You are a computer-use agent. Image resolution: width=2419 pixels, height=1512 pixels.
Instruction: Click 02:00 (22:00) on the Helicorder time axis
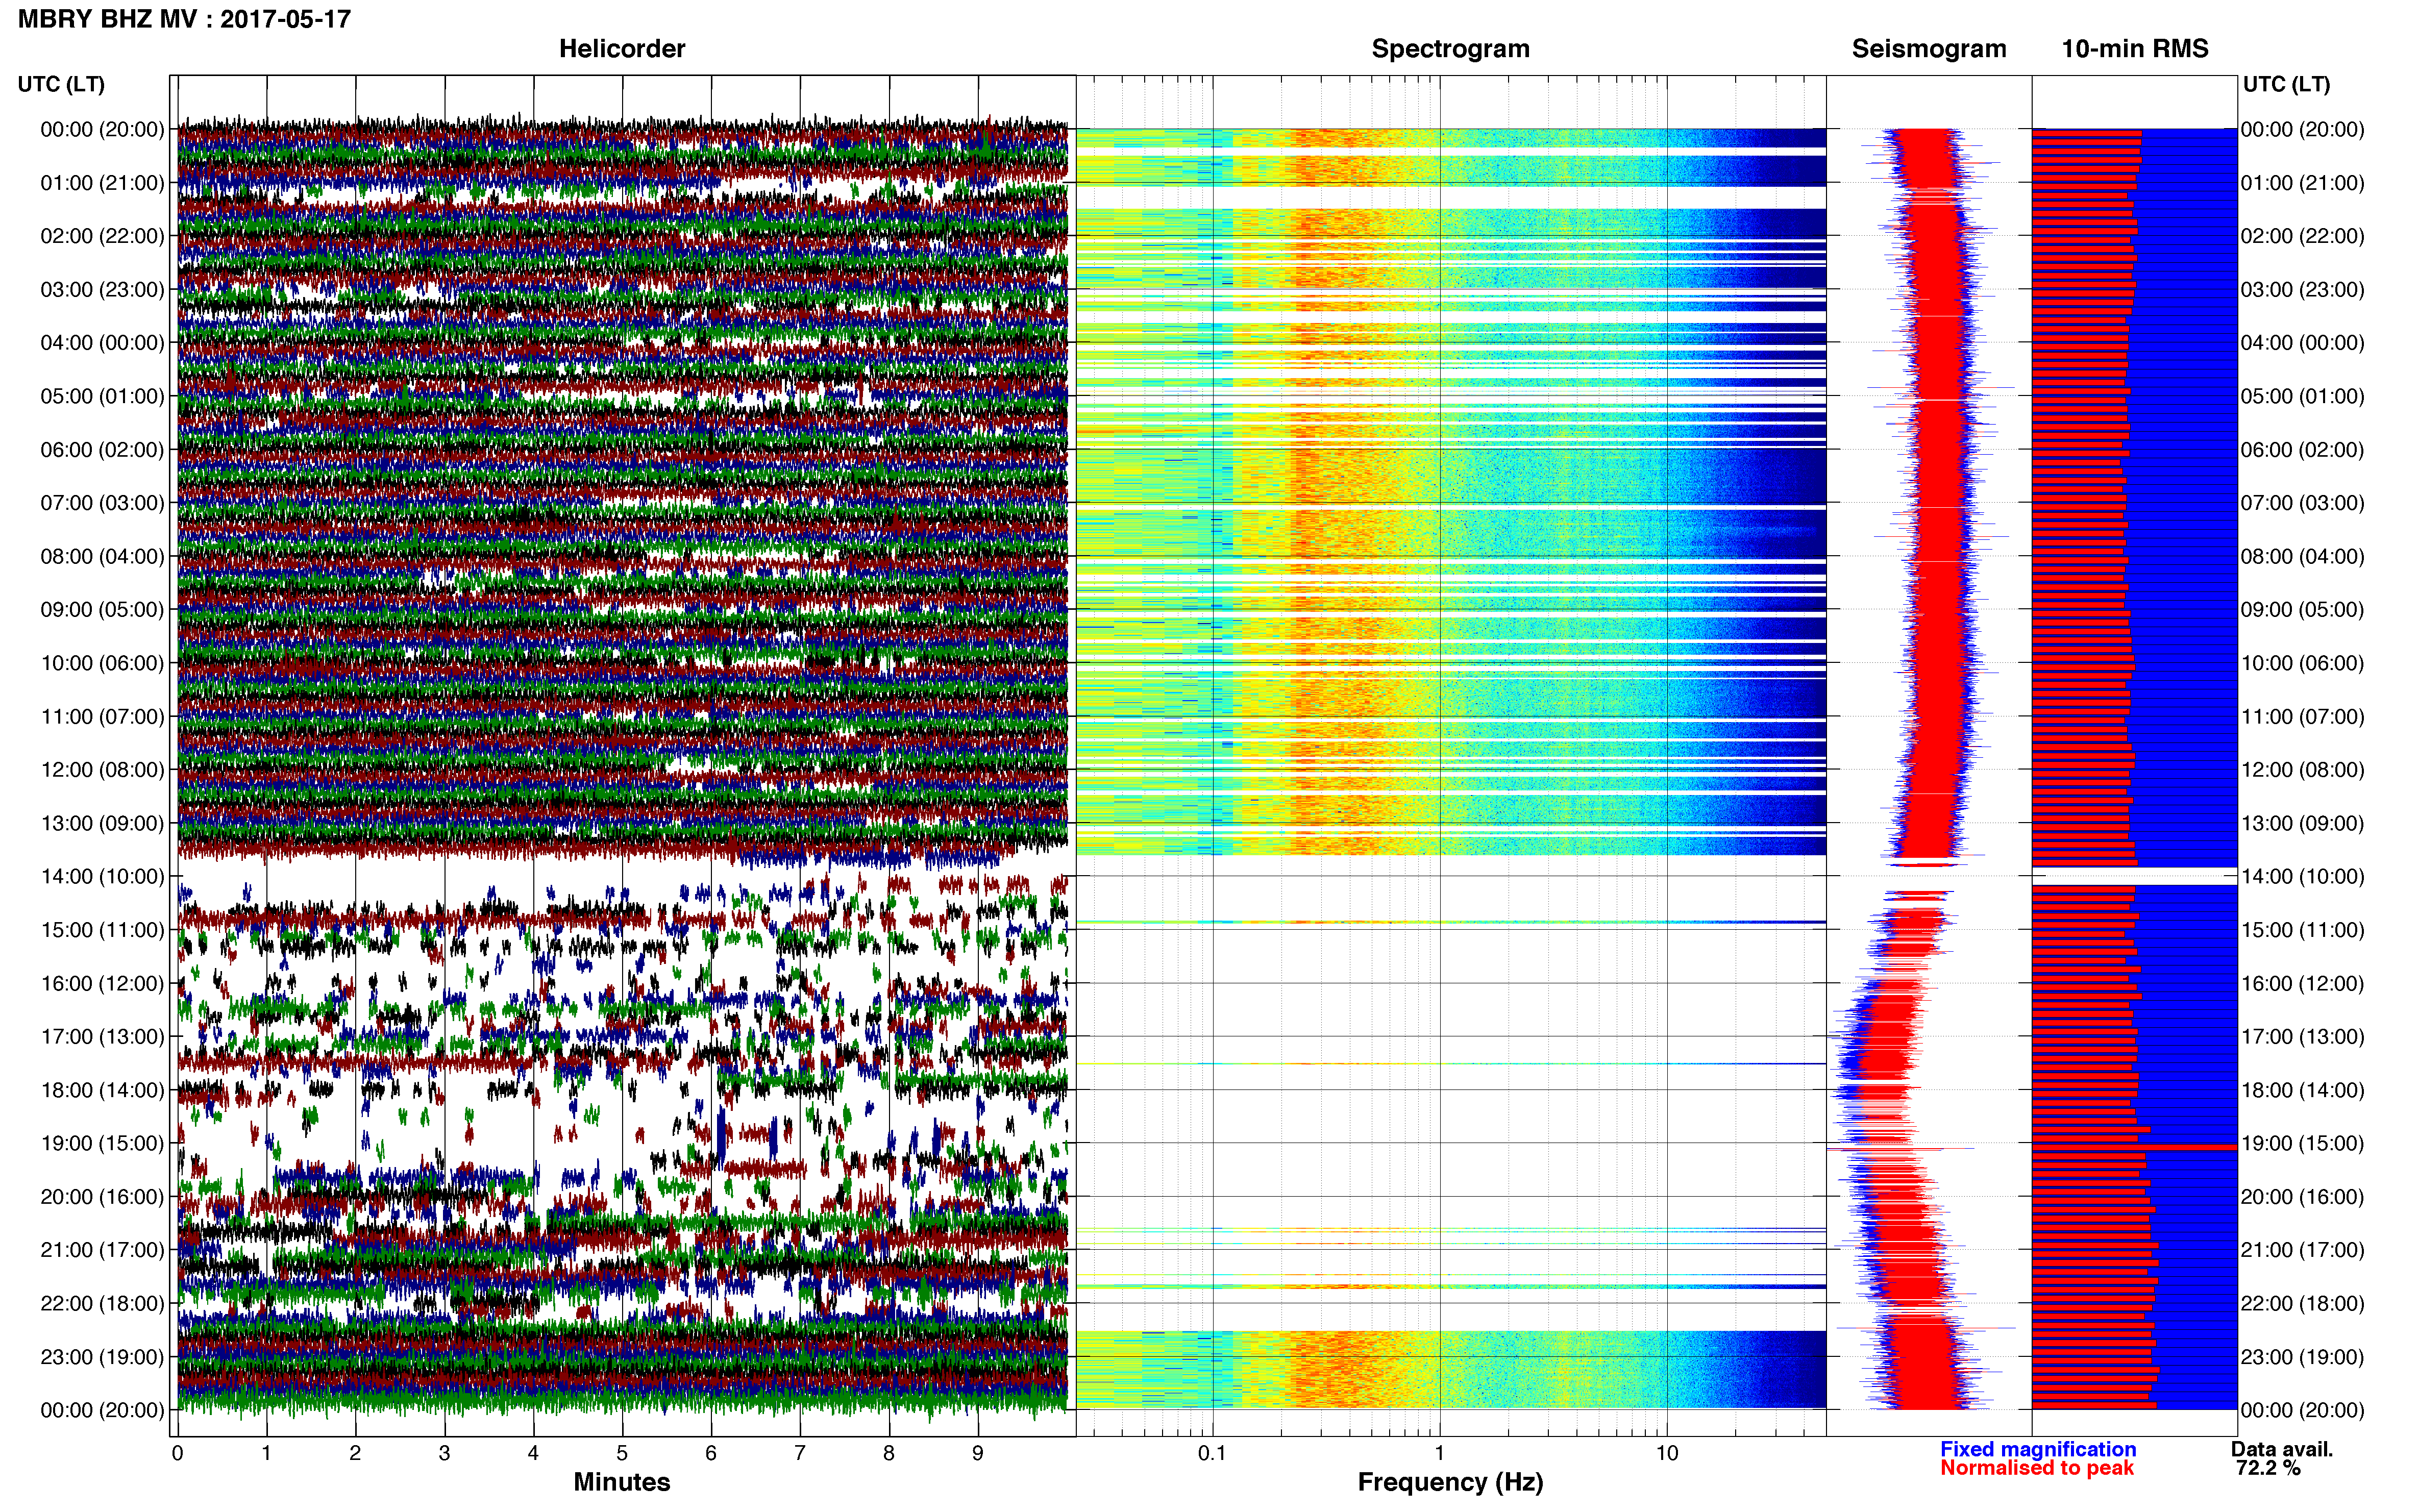102,236
